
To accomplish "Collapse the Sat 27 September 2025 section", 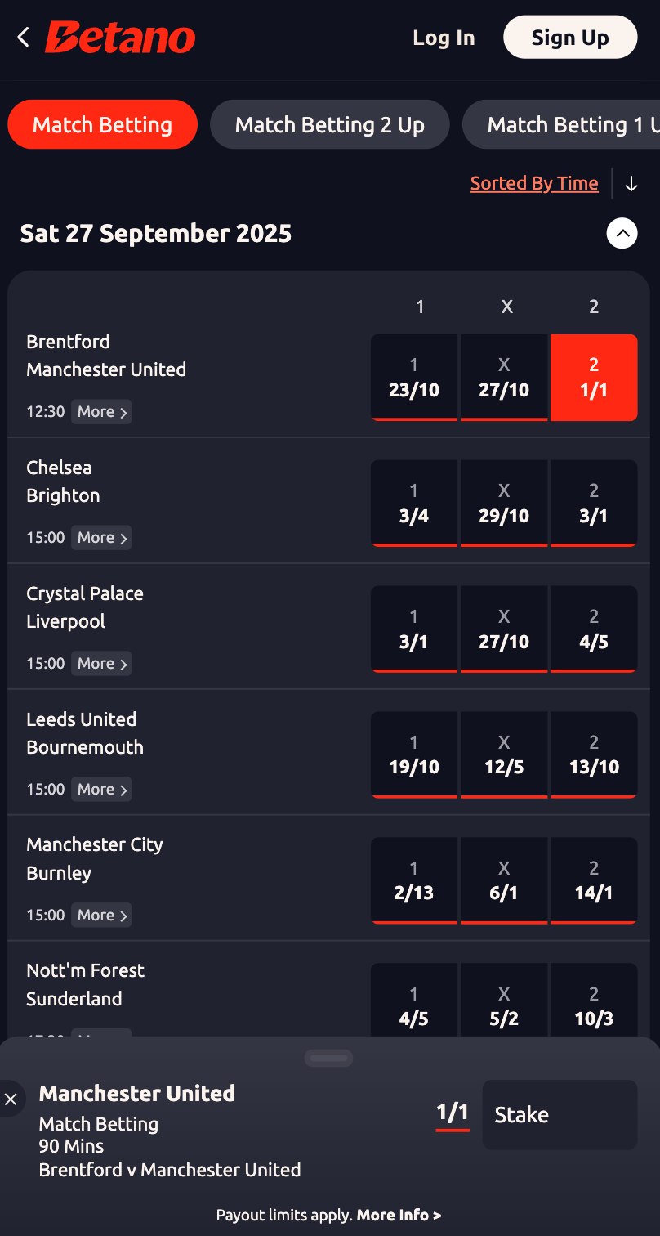I will coord(622,234).
